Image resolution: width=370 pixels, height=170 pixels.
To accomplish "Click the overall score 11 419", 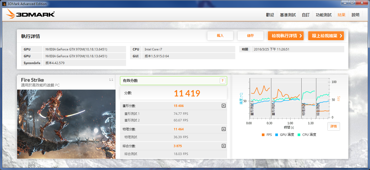I will pos(187,93).
